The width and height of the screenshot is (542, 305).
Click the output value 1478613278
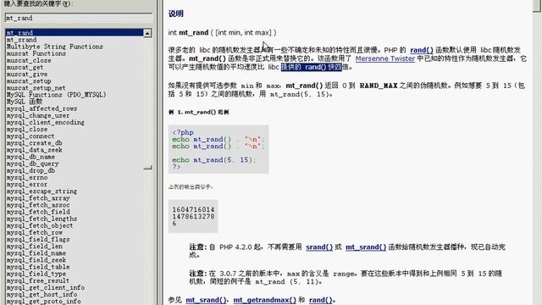tap(193, 217)
